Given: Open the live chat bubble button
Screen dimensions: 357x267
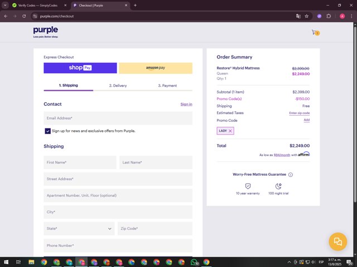Looking at the screenshot, I should coord(338,241).
